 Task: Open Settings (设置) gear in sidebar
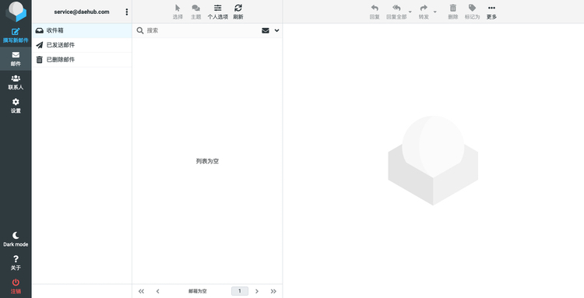pyautogui.click(x=16, y=106)
